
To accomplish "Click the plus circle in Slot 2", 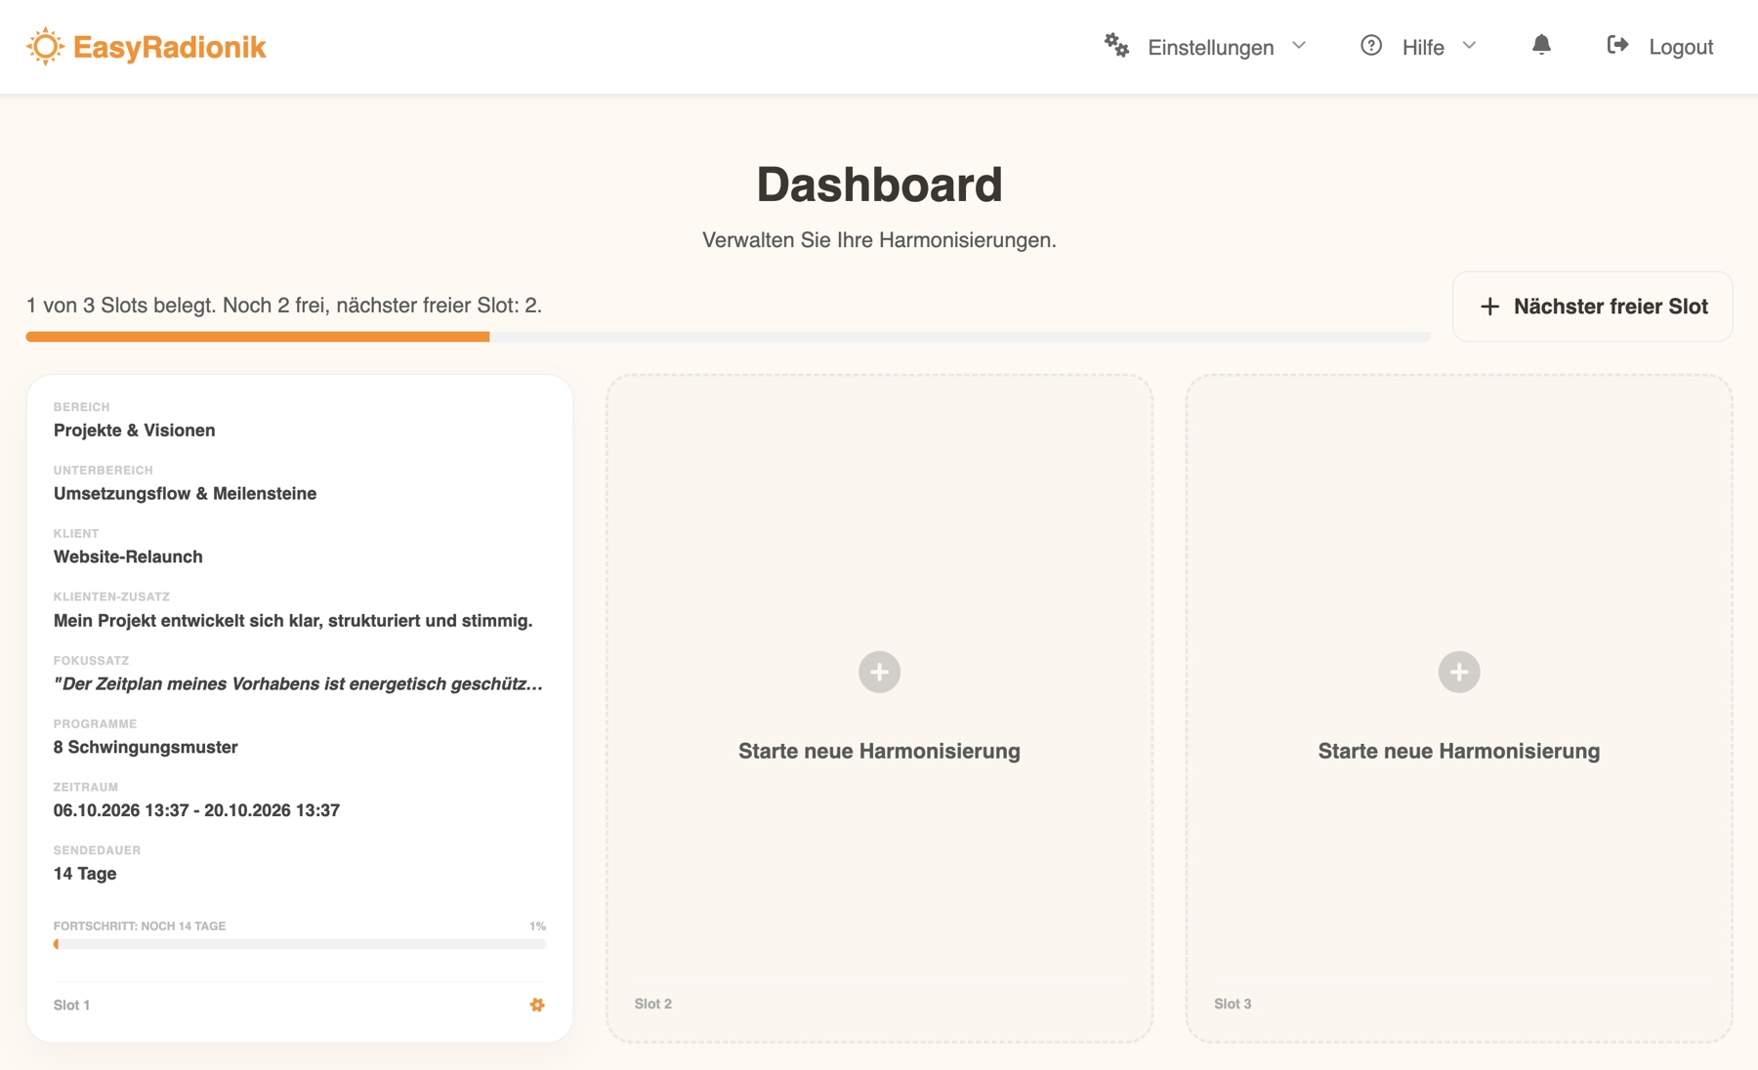I will [879, 672].
